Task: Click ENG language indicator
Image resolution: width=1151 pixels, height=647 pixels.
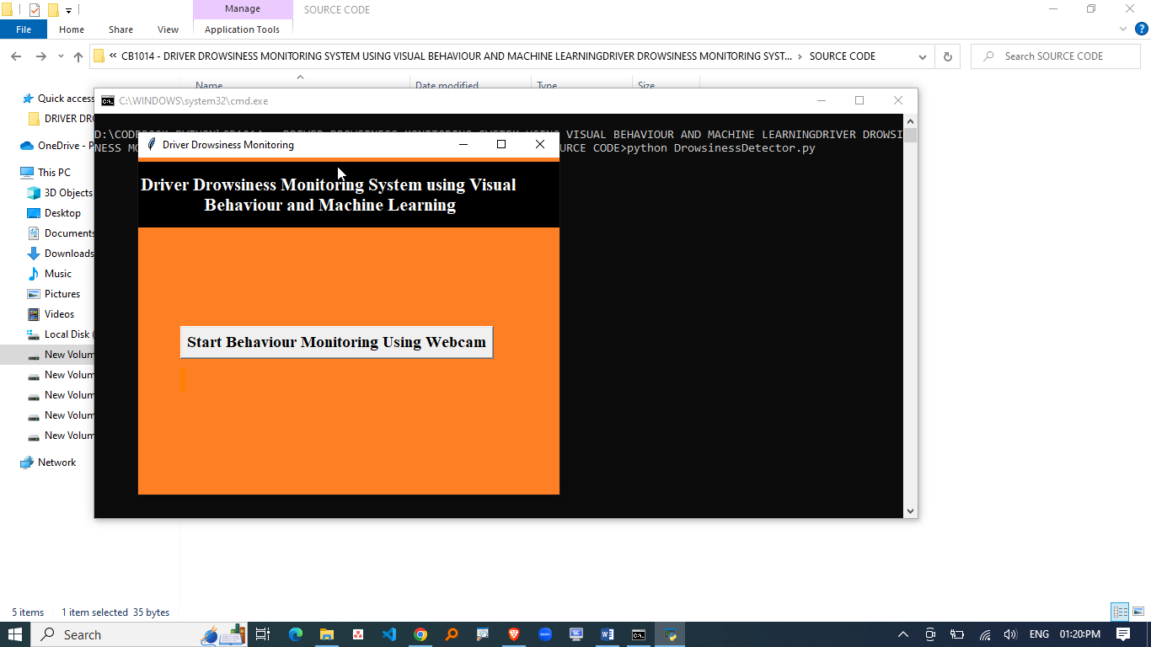Action: [1039, 634]
